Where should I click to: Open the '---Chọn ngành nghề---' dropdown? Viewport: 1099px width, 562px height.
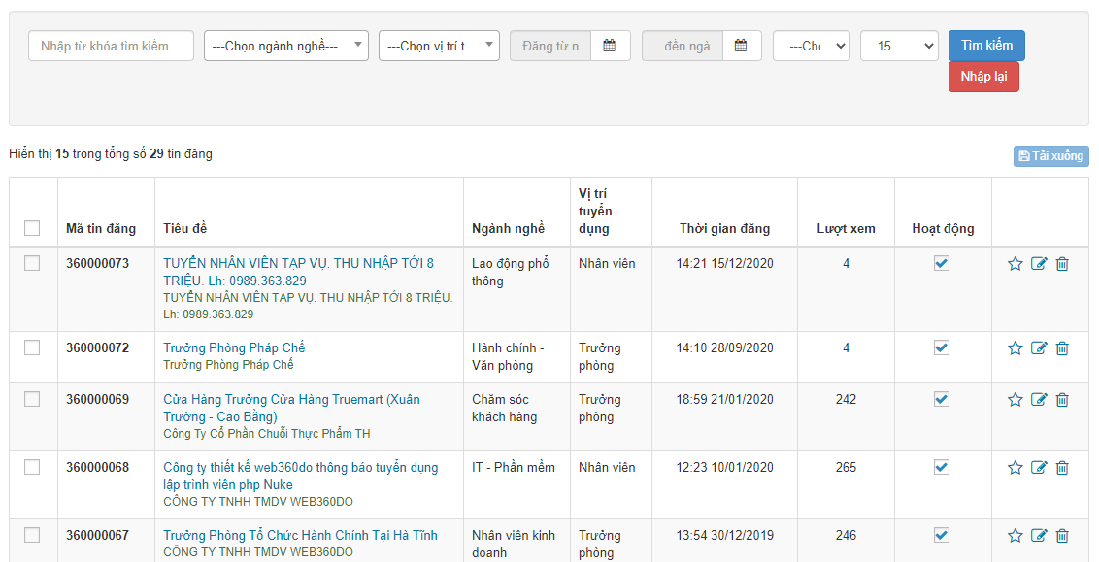pos(286,46)
